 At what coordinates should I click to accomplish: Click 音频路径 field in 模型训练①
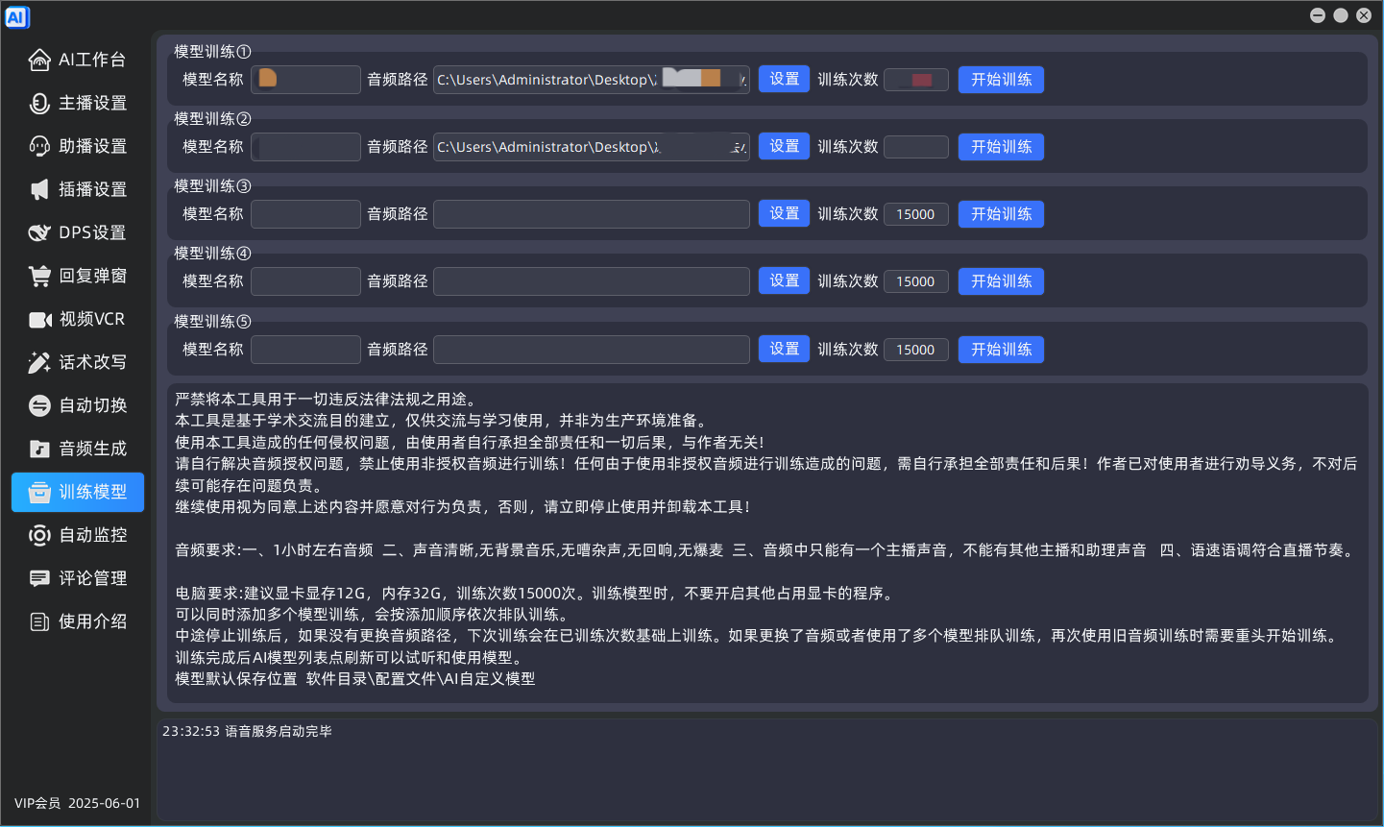[x=592, y=80]
